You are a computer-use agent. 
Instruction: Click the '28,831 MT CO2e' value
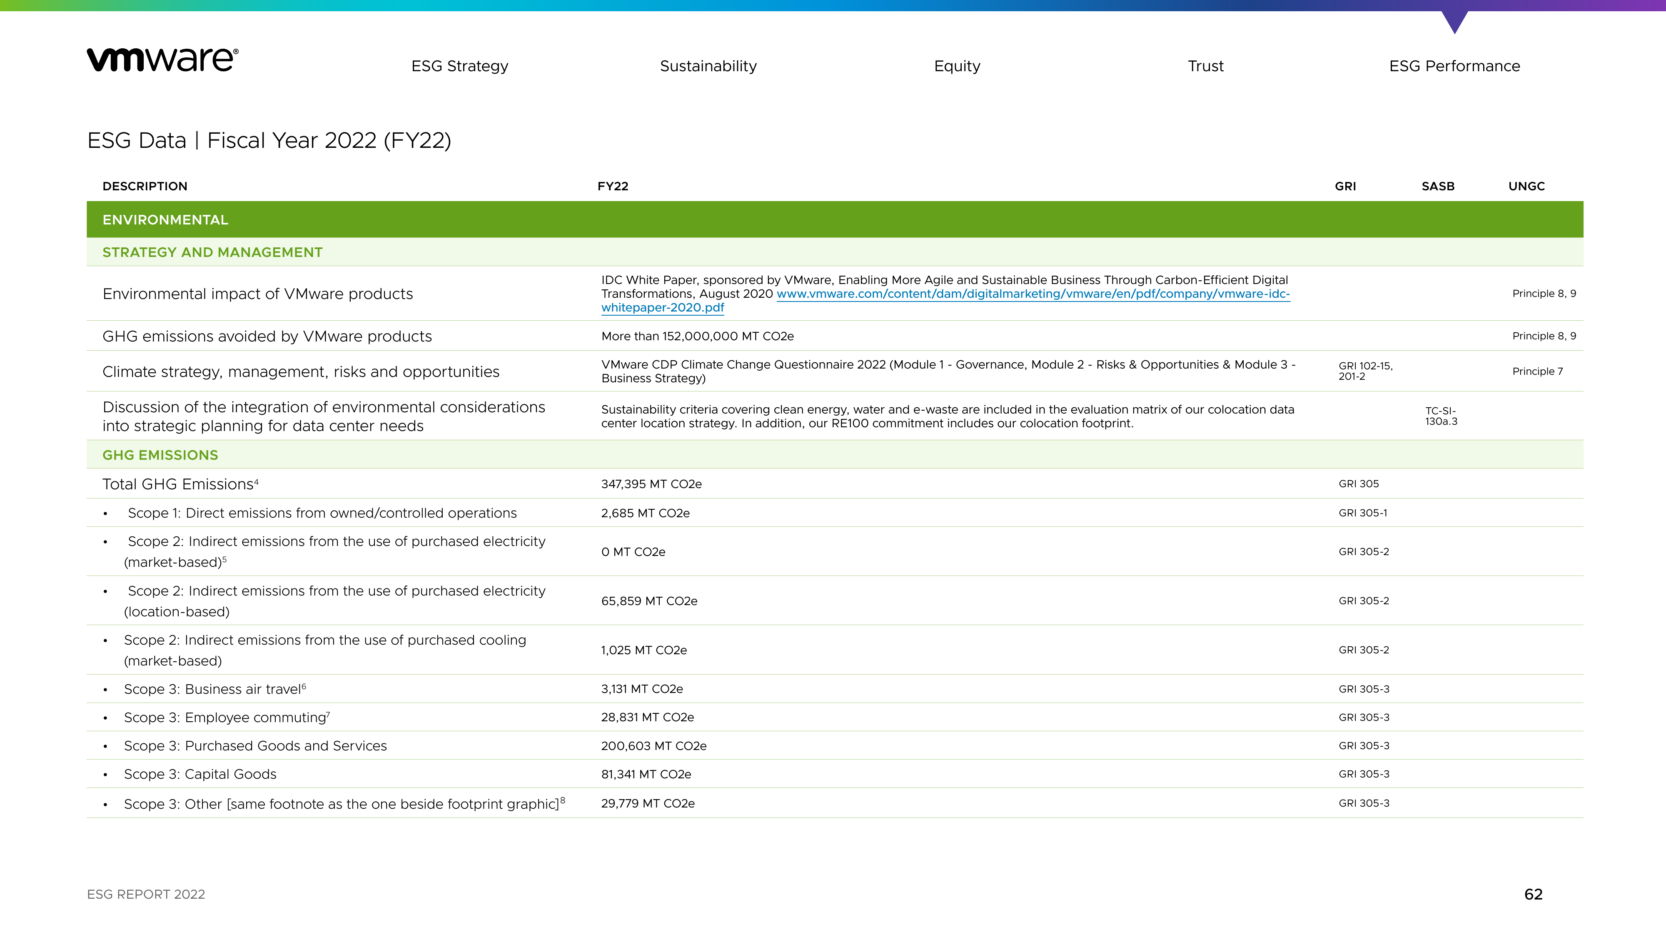tap(647, 718)
